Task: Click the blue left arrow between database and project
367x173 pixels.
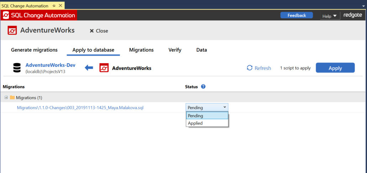Action: click(89, 68)
